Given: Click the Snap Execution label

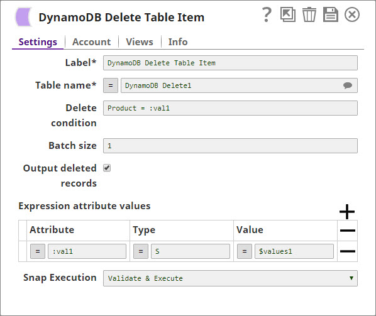Looking at the screenshot, I should (x=60, y=278).
